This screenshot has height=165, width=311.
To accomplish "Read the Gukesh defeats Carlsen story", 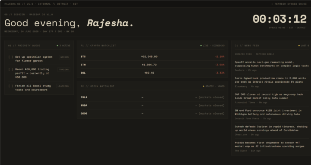I will pos(271,128).
